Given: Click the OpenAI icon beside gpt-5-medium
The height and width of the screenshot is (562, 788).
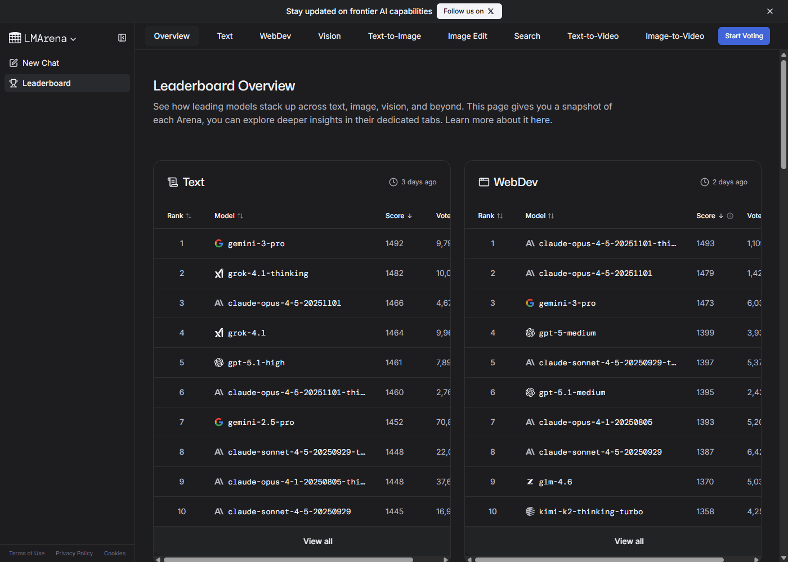Looking at the screenshot, I should (x=530, y=333).
